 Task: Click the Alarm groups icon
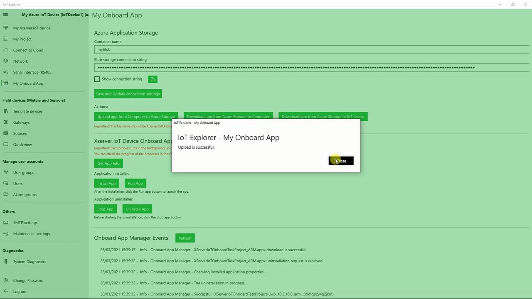(x=5, y=194)
